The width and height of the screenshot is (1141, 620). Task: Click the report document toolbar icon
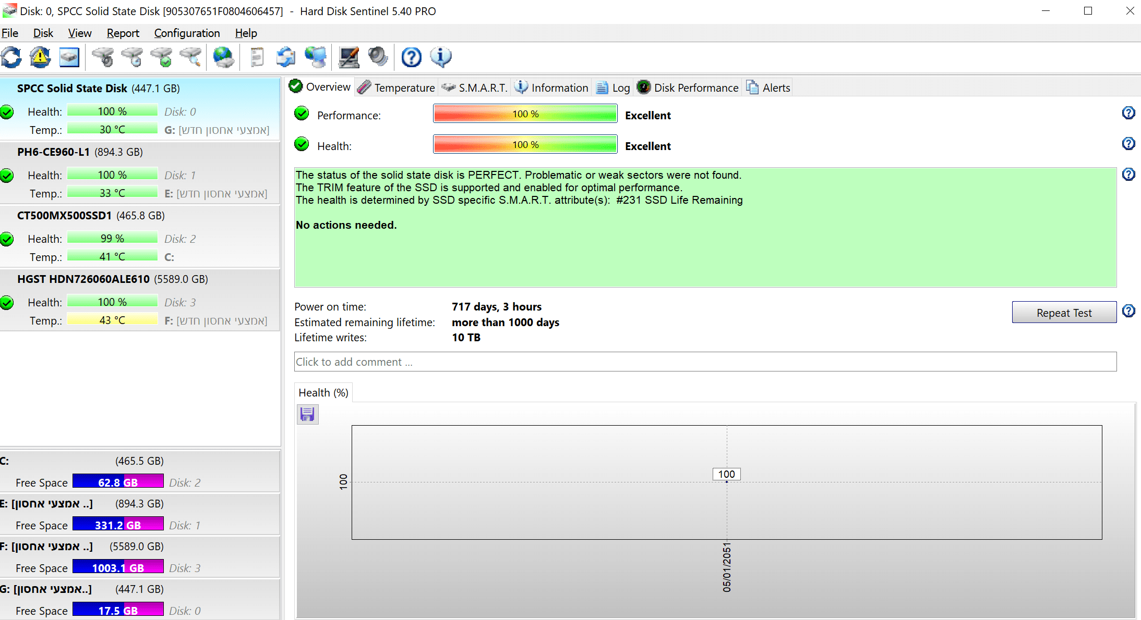[257, 57]
